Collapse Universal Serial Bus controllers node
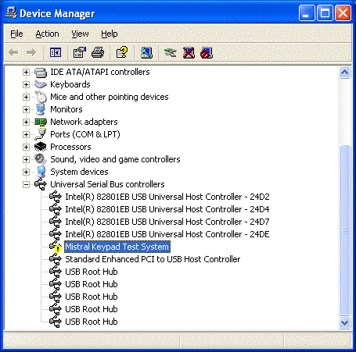This screenshot has width=356, height=352. (x=26, y=184)
